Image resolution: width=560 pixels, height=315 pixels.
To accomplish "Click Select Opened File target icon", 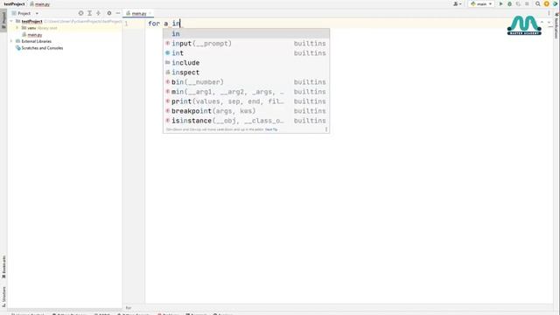I will click(81, 13).
